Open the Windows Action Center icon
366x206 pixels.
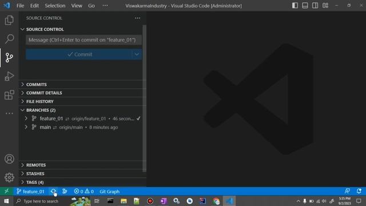(x=359, y=201)
